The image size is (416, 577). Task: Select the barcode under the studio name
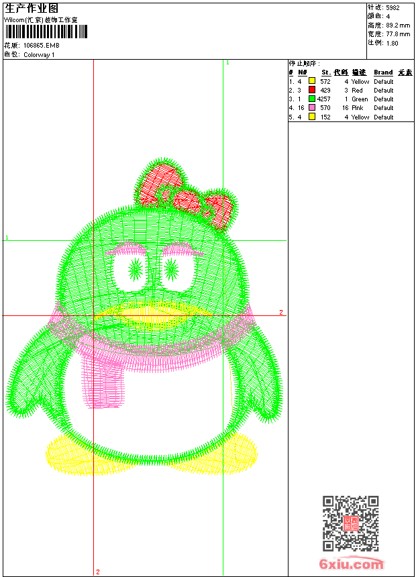point(46,32)
